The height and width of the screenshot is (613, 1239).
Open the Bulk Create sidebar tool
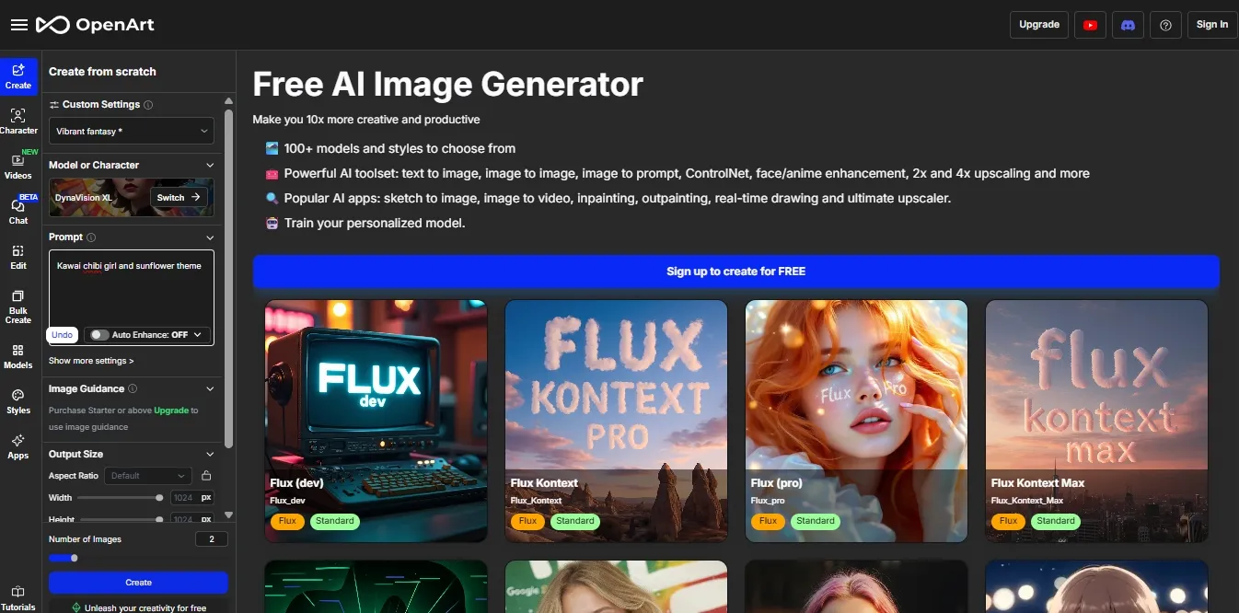[18, 307]
